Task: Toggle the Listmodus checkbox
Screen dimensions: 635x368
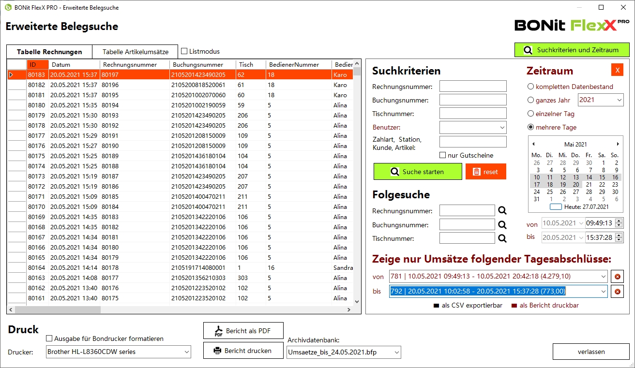Action: pyautogui.click(x=184, y=51)
